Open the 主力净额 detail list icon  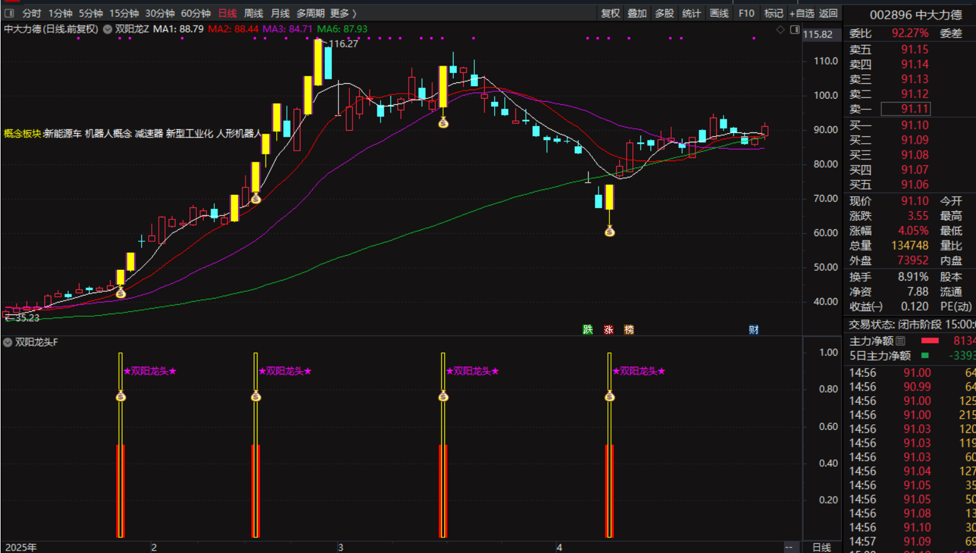pos(900,341)
